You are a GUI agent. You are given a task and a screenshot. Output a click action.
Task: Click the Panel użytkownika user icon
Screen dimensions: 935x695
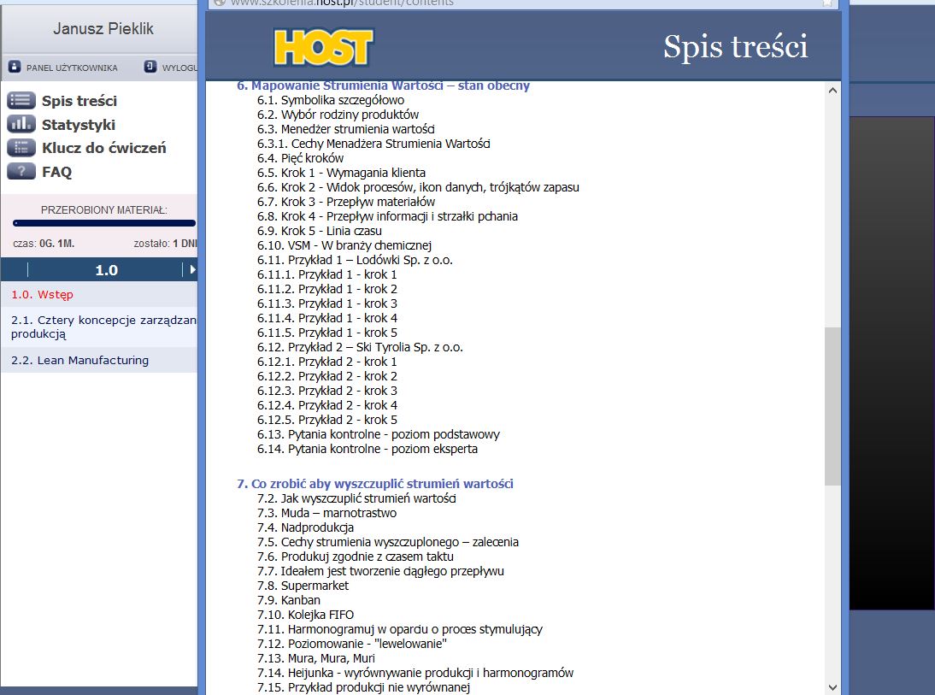tap(15, 67)
